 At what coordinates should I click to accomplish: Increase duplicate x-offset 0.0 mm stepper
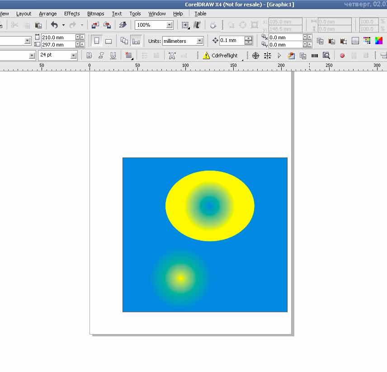(x=309, y=37)
